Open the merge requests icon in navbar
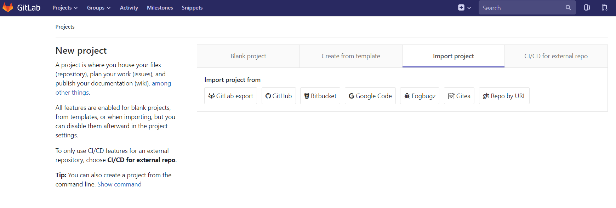This screenshot has height=208, width=616. pos(605,7)
